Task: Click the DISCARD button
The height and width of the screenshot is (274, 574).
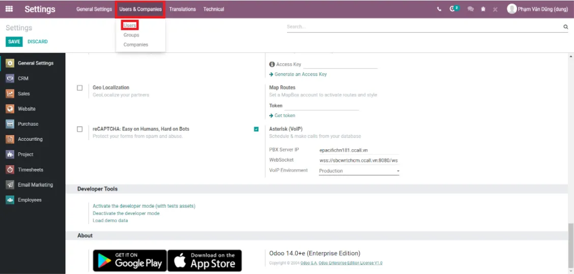Action: click(38, 42)
